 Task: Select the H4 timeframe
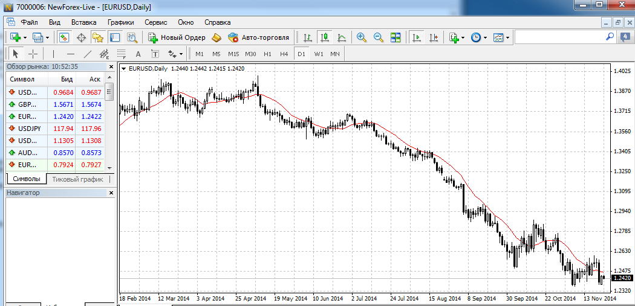click(x=284, y=54)
